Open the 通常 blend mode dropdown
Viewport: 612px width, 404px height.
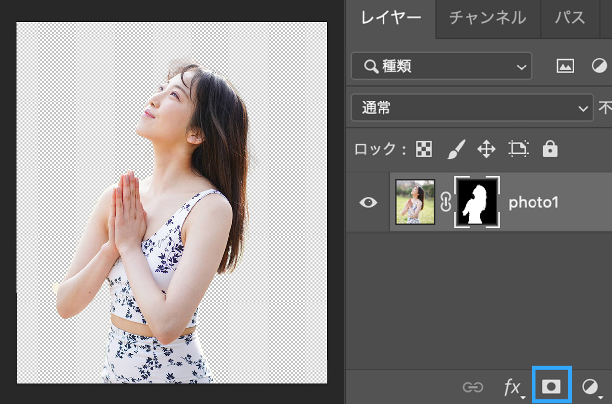click(472, 108)
